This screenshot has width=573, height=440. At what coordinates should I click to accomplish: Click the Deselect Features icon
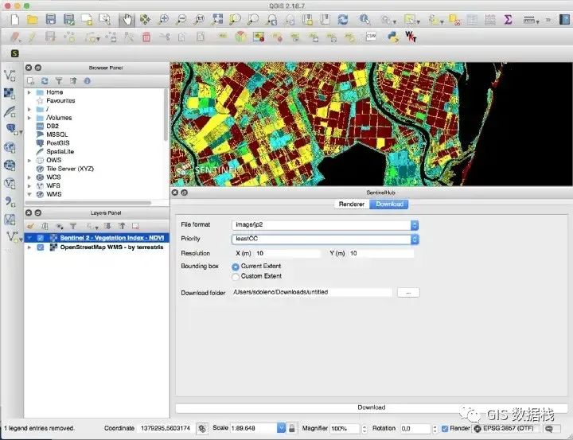point(454,20)
